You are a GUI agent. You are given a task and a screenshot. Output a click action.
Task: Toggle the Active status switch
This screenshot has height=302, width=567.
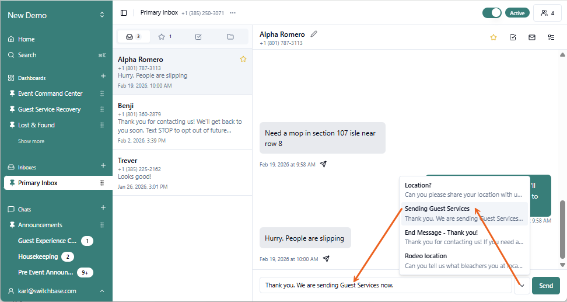(492, 13)
